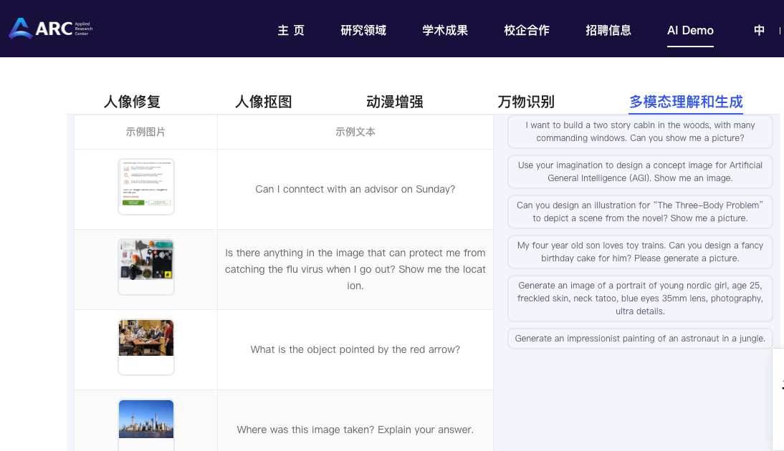Select AI Demo in top navigation
This screenshot has height=451, width=784.
690,31
